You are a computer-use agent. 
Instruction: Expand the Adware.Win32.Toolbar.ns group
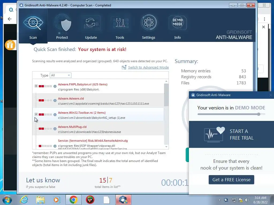click(36, 114)
